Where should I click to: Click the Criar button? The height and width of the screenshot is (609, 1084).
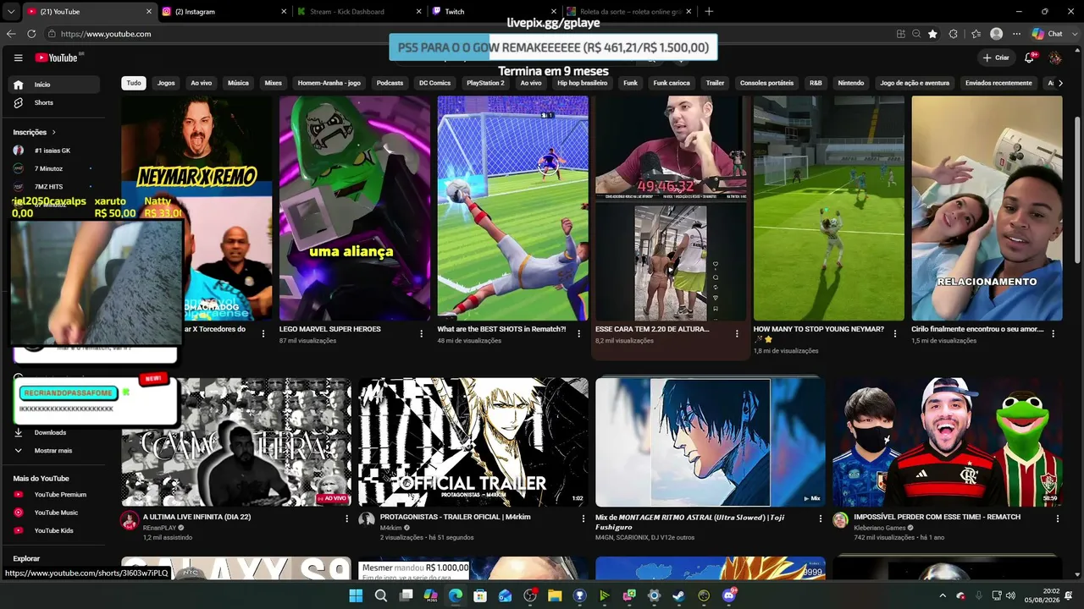pyautogui.click(x=996, y=58)
